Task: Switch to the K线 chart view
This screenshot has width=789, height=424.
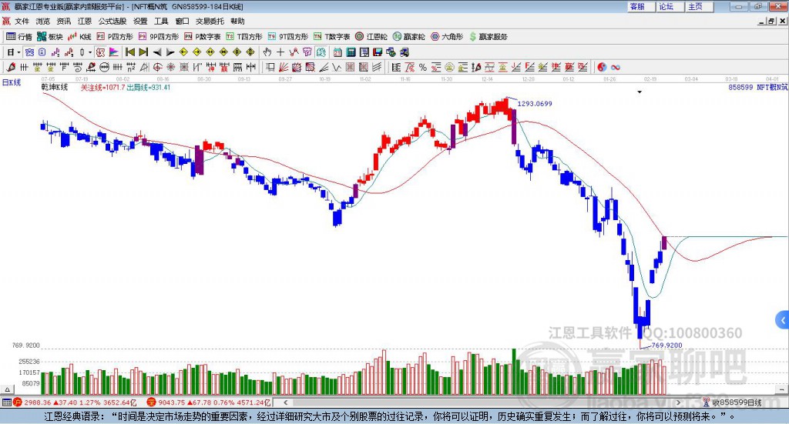Action: (x=79, y=37)
